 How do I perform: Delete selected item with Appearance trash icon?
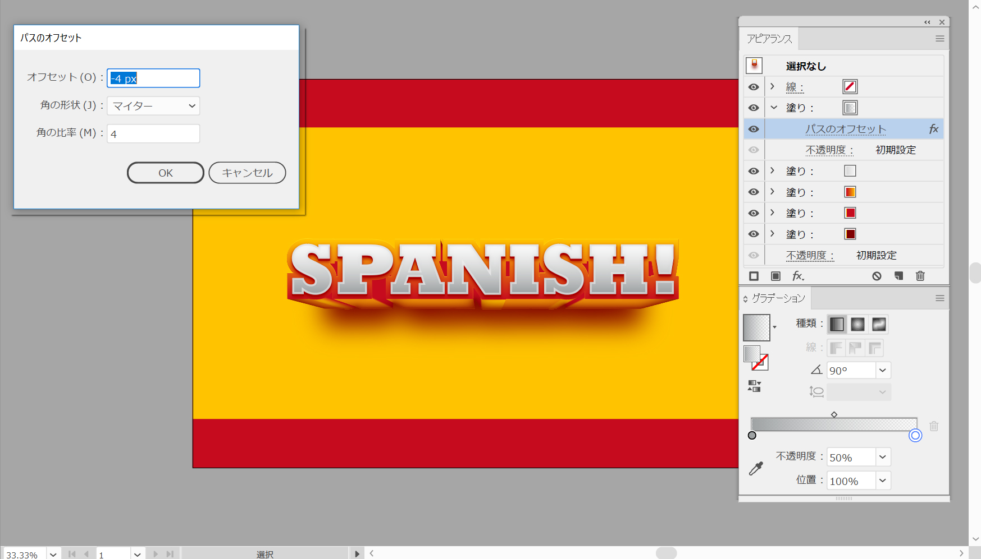tap(920, 276)
